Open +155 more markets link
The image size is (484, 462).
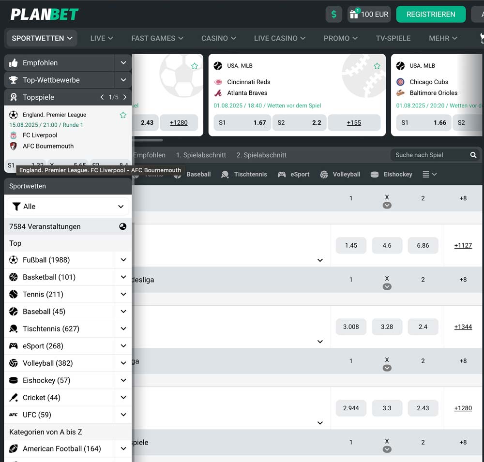354,123
